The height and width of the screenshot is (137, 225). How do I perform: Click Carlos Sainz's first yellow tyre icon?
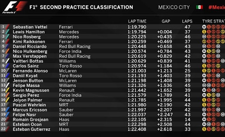pos(204,66)
